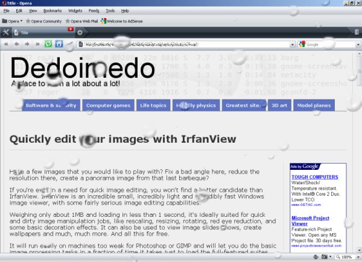The image size is (362, 262).
Task: Click the scrollbar up arrow
Action: [x=359, y=54]
